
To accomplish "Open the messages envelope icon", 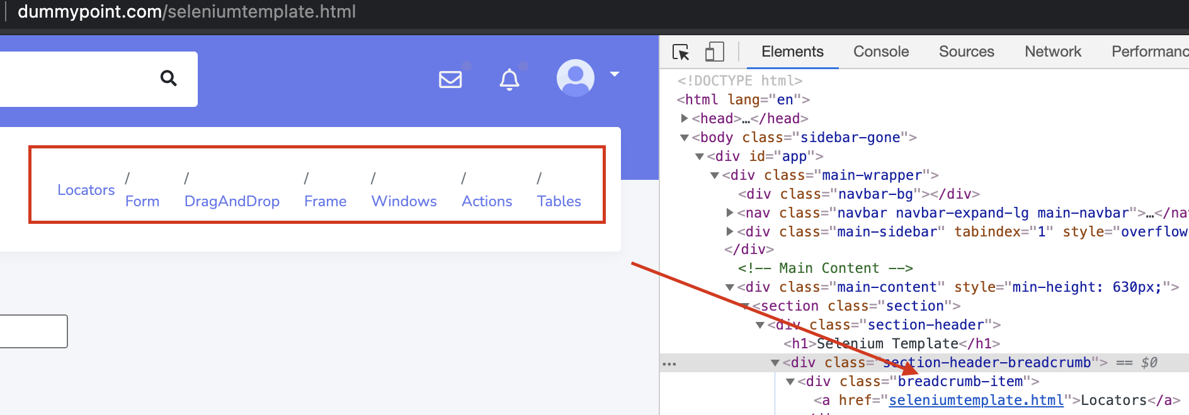I will 450,79.
